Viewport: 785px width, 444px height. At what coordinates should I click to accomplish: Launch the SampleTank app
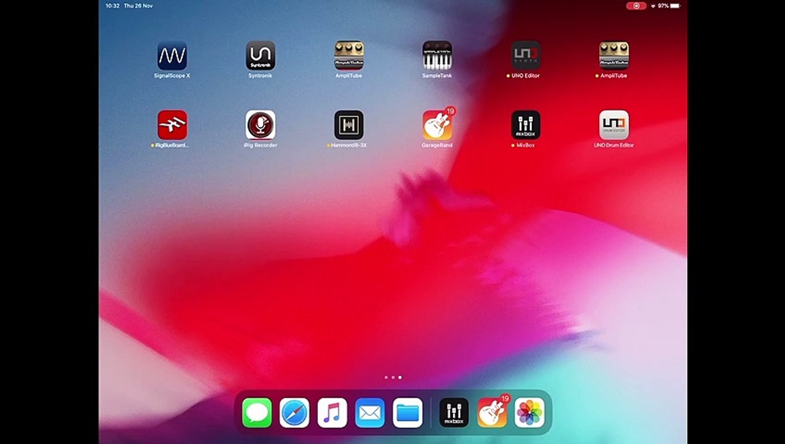point(437,55)
